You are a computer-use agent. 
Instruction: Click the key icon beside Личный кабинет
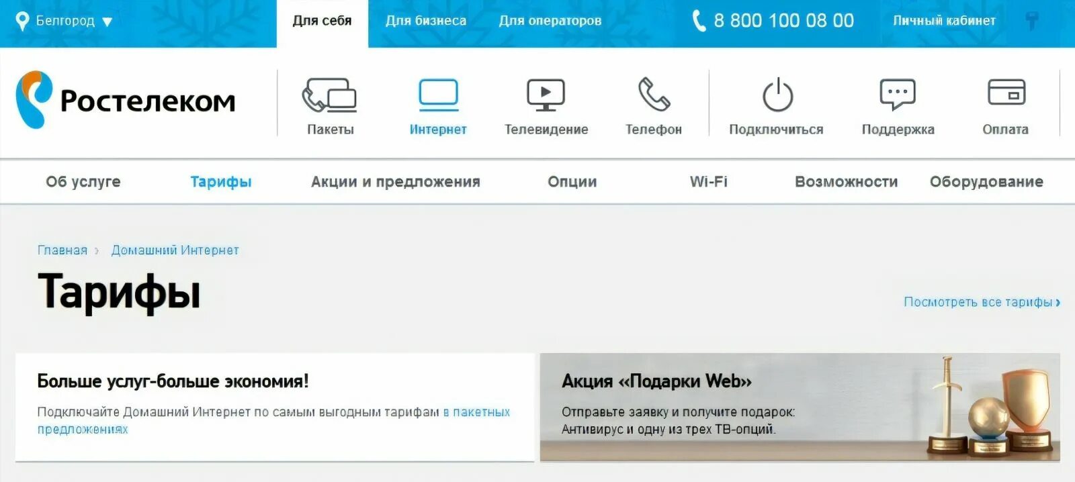point(1032,21)
